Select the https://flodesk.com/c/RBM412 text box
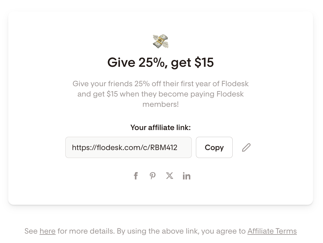323x243 pixels. (x=128, y=147)
